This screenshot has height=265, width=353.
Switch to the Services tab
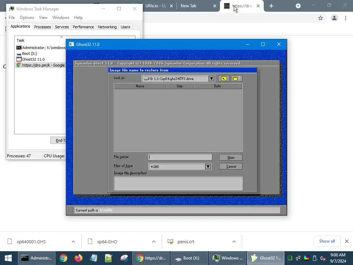[62, 27]
